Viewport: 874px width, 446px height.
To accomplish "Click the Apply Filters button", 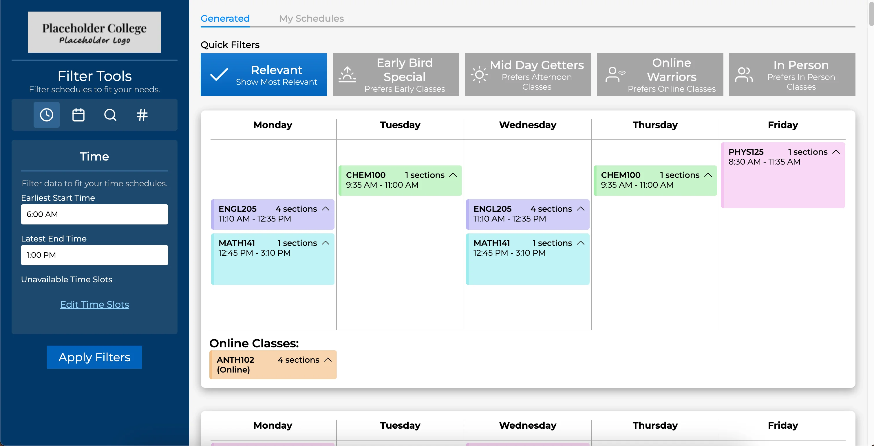I will (x=94, y=357).
